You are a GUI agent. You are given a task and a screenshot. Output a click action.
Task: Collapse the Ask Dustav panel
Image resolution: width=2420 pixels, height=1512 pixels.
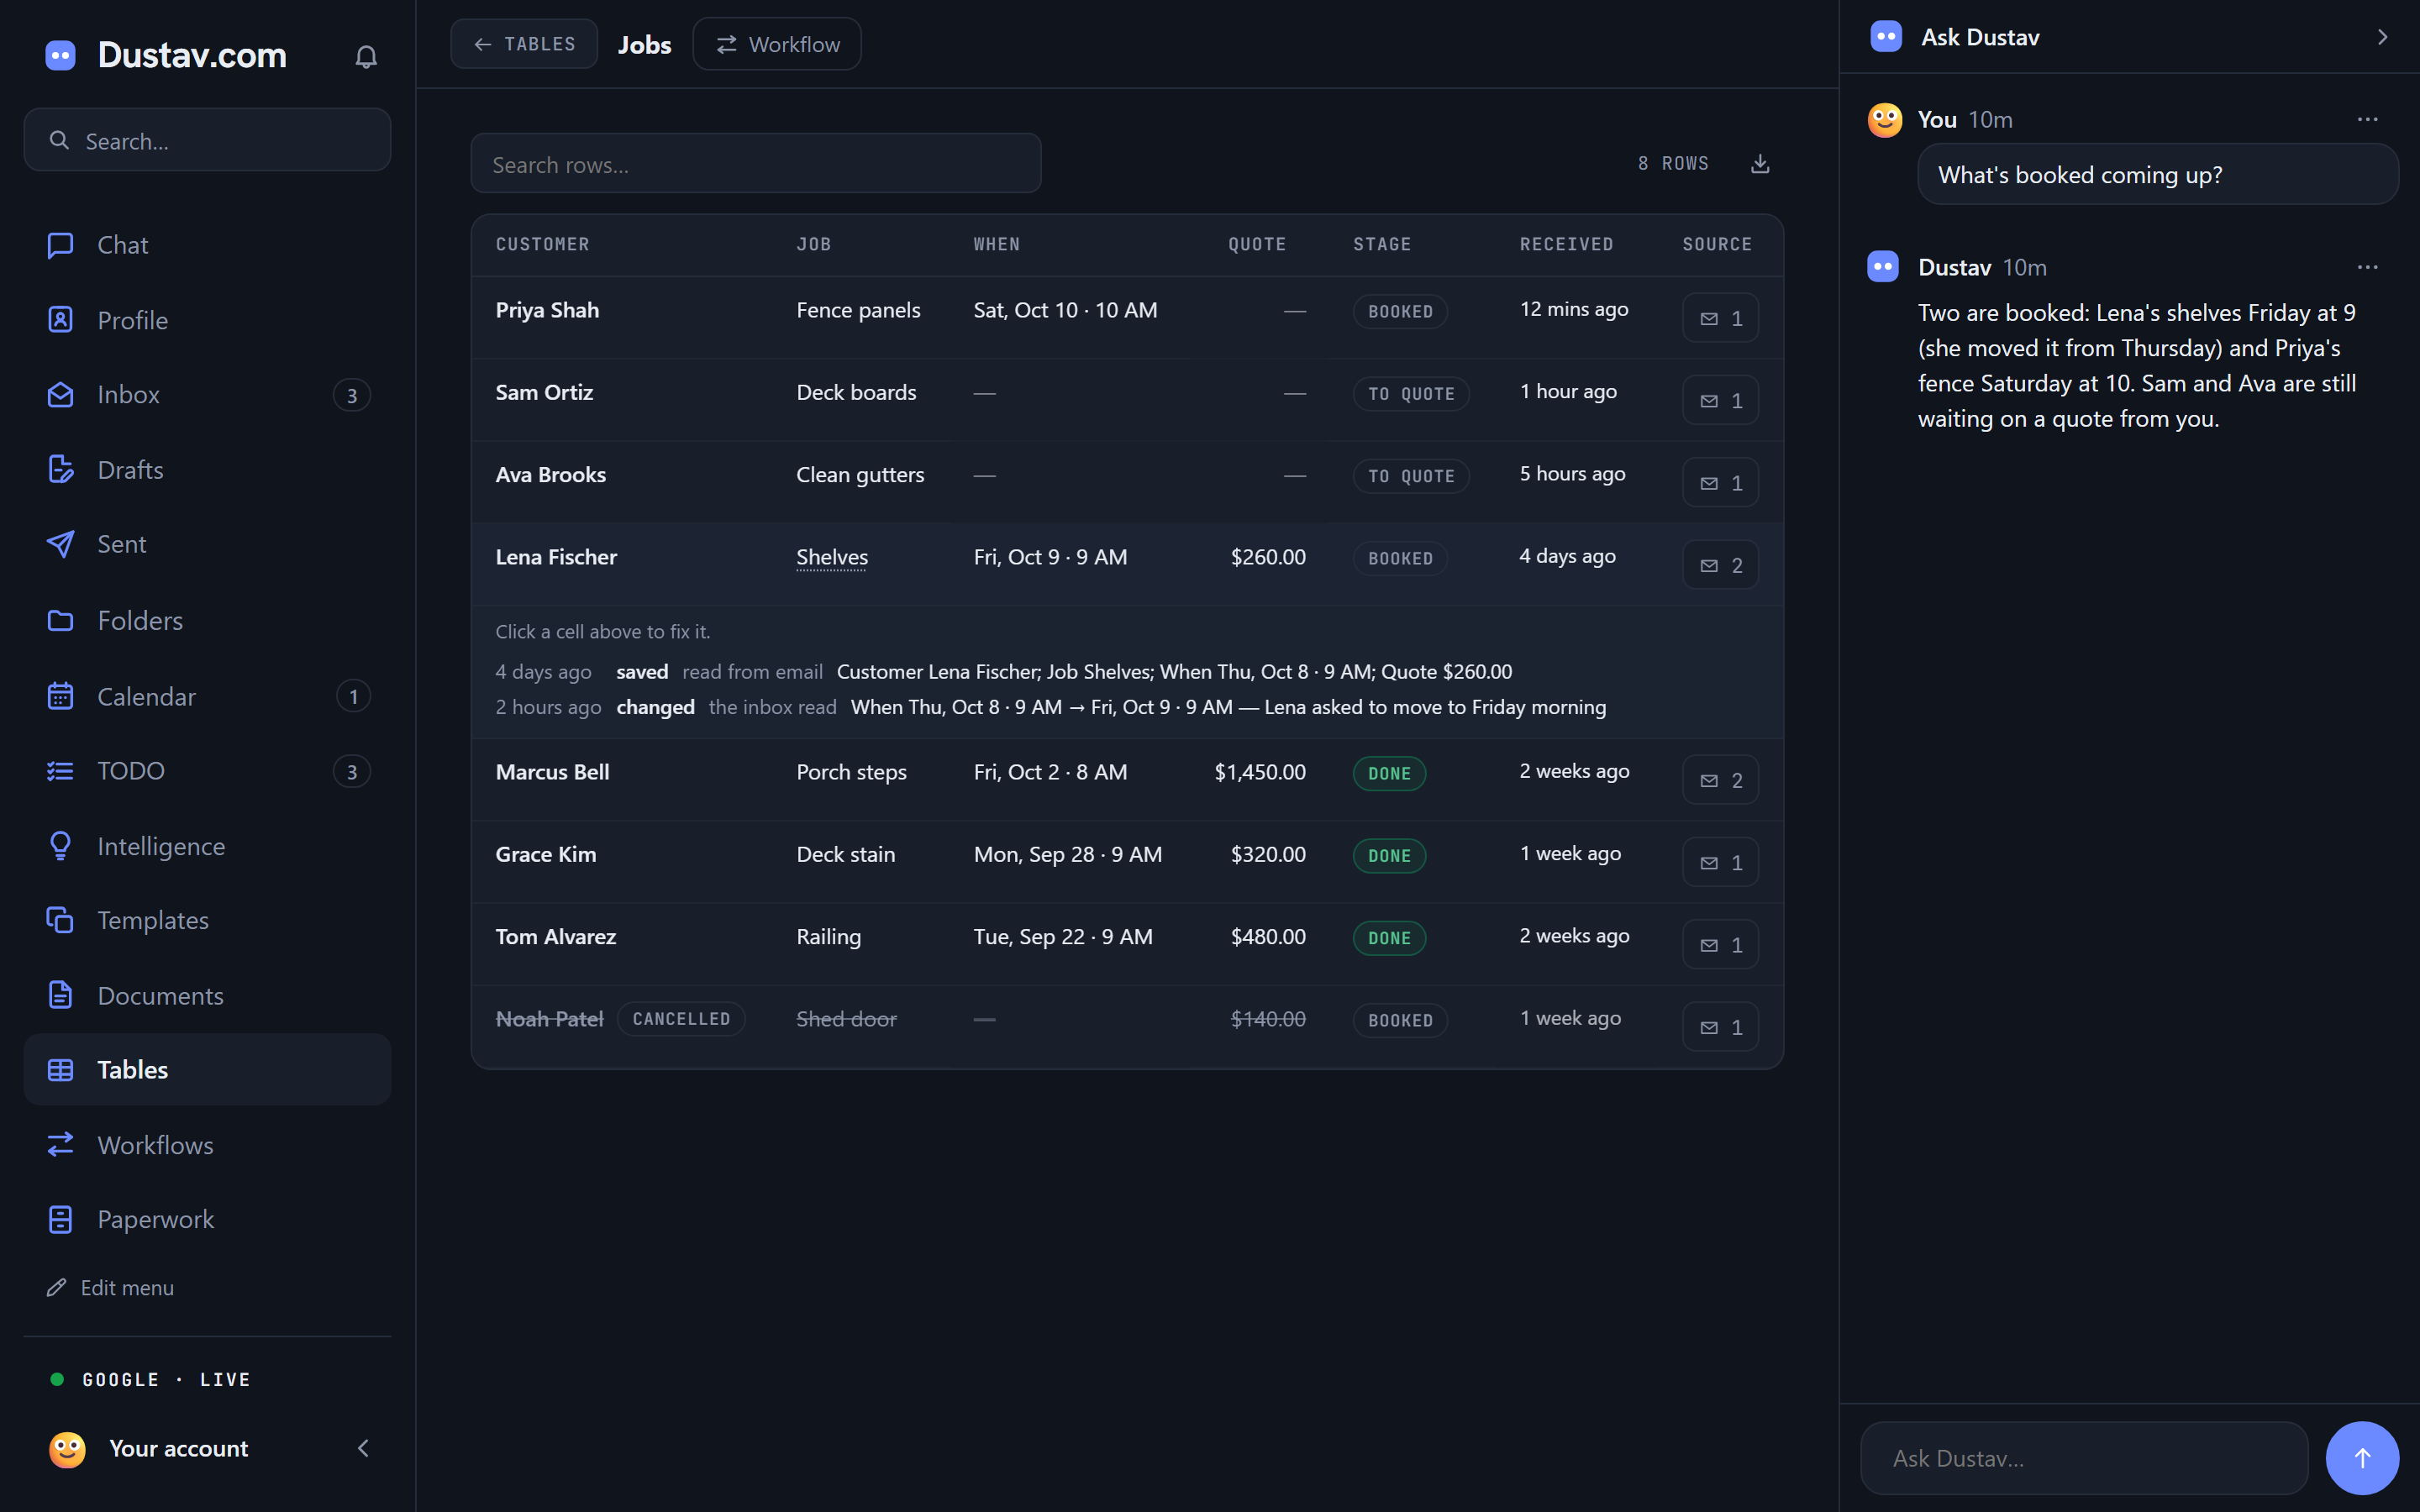click(2382, 37)
